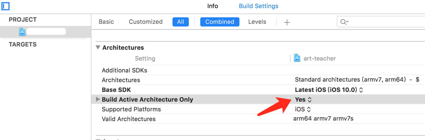Screen dimensions: 425x140
Task: Click the art-teacher project icon in column header
Action: [297, 58]
